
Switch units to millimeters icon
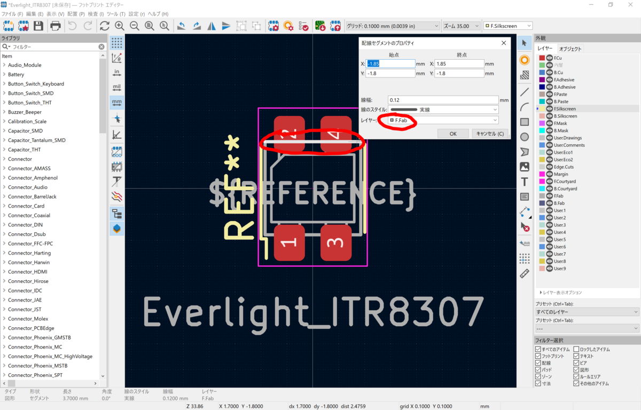[116, 102]
